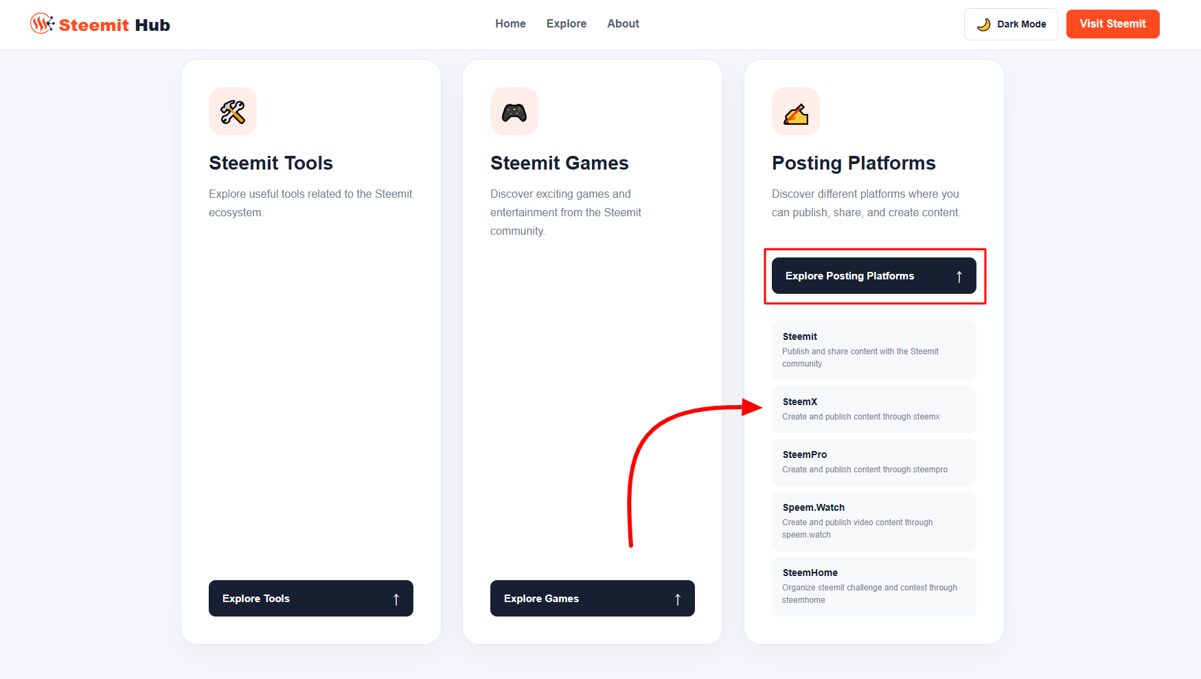Click 'Discover exciting games and entertainment' description
Screen dimensions: 1201x679
pyautogui.click(x=566, y=213)
